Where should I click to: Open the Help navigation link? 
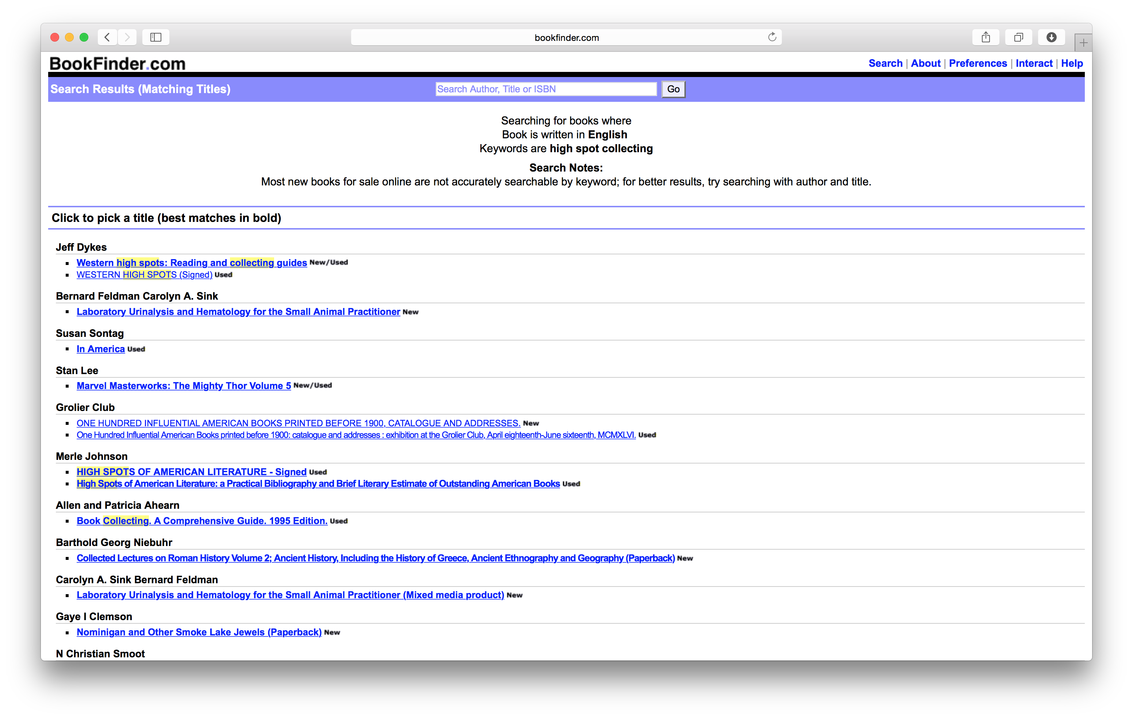click(x=1072, y=64)
